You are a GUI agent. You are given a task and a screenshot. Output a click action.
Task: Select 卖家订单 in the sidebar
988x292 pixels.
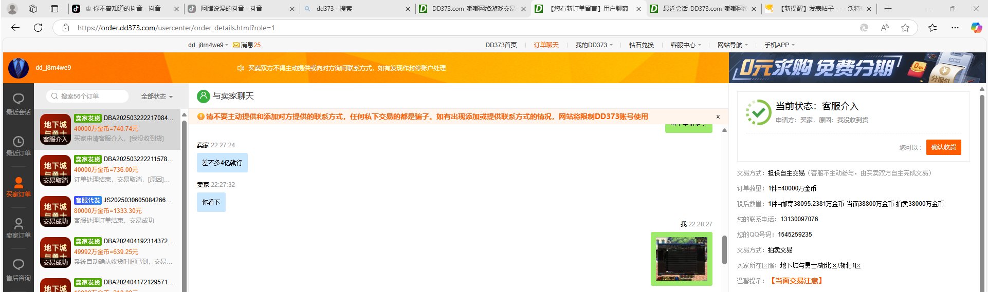19,228
